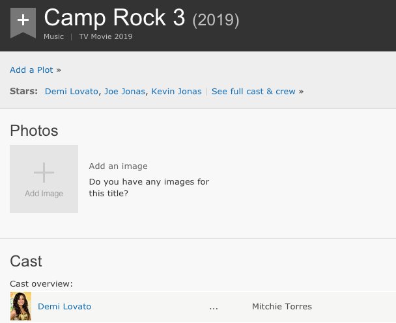Viewport: 396px width, 323px height.
Task: Open Demi Lovato in cast overview
Action: point(64,306)
